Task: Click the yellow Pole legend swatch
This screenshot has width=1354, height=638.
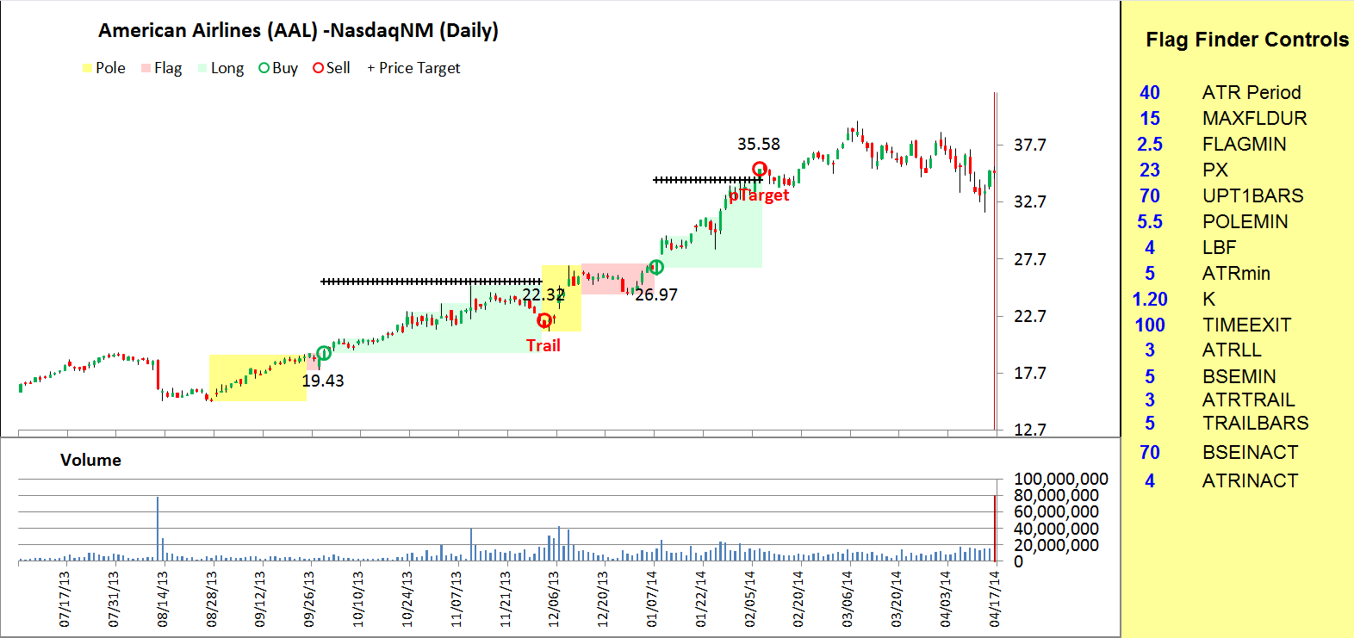Action: [x=87, y=68]
